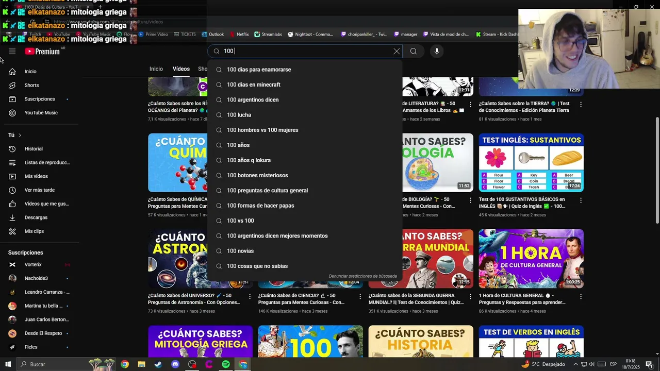Image resolution: width=660 pixels, height=371 pixels.
Task: Open the 'Test Inglés: Sustantivos' video thumbnail
Action: click(531, 163)
